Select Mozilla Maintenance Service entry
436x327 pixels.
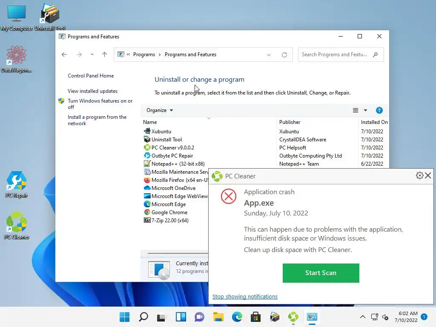coord(176,172)
